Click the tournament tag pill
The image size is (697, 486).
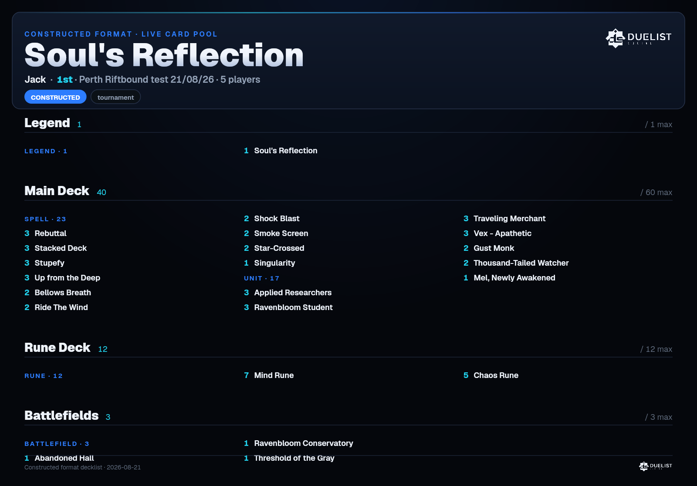pos(115,97)
